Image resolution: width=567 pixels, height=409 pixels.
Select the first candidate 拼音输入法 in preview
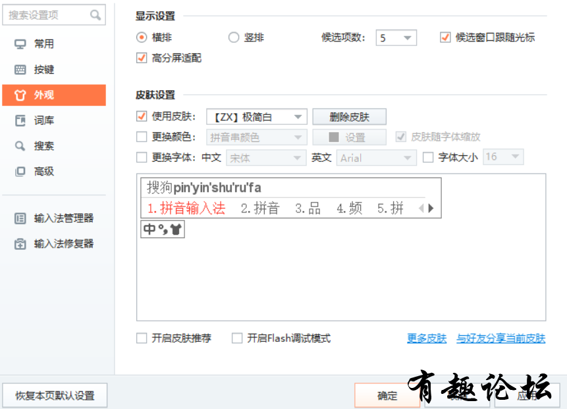pyautogui.click(x=186, y=208)
